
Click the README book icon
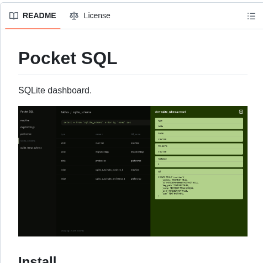(x=14, y=16)
